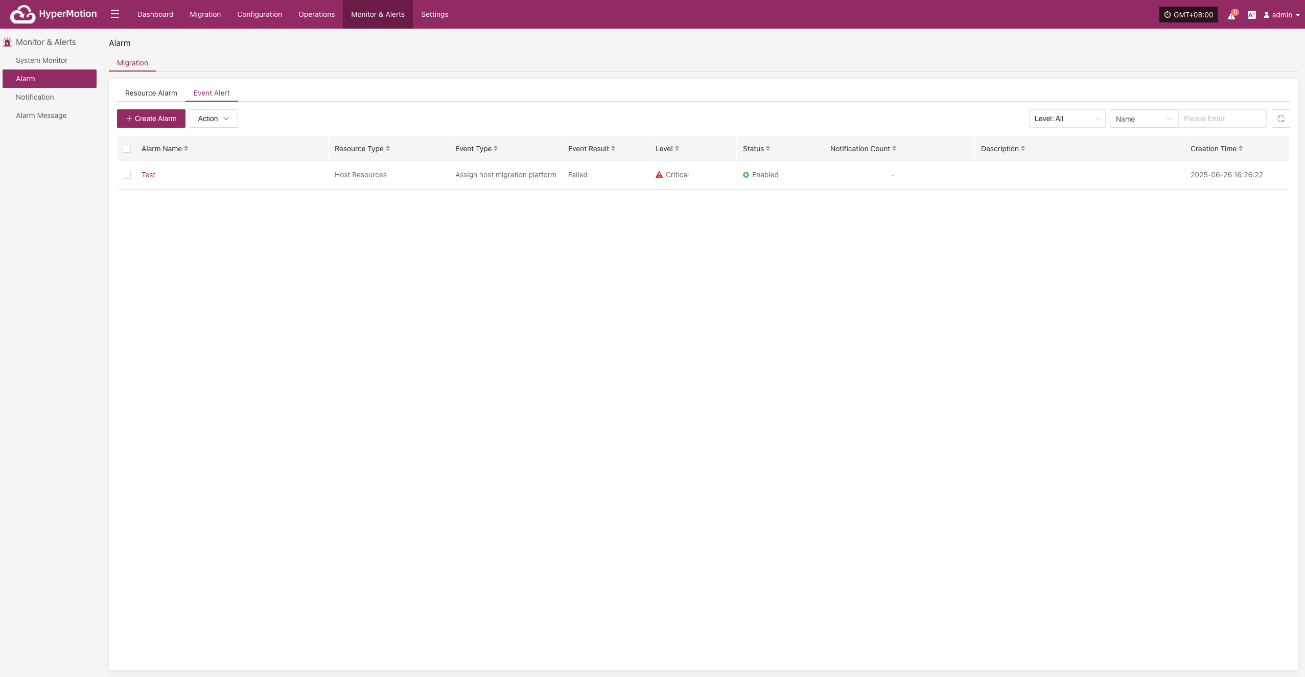This screenshot has width=1305, height=677.
Task: Click Assign host migration platform cell
Action: [x=506, y=175]
